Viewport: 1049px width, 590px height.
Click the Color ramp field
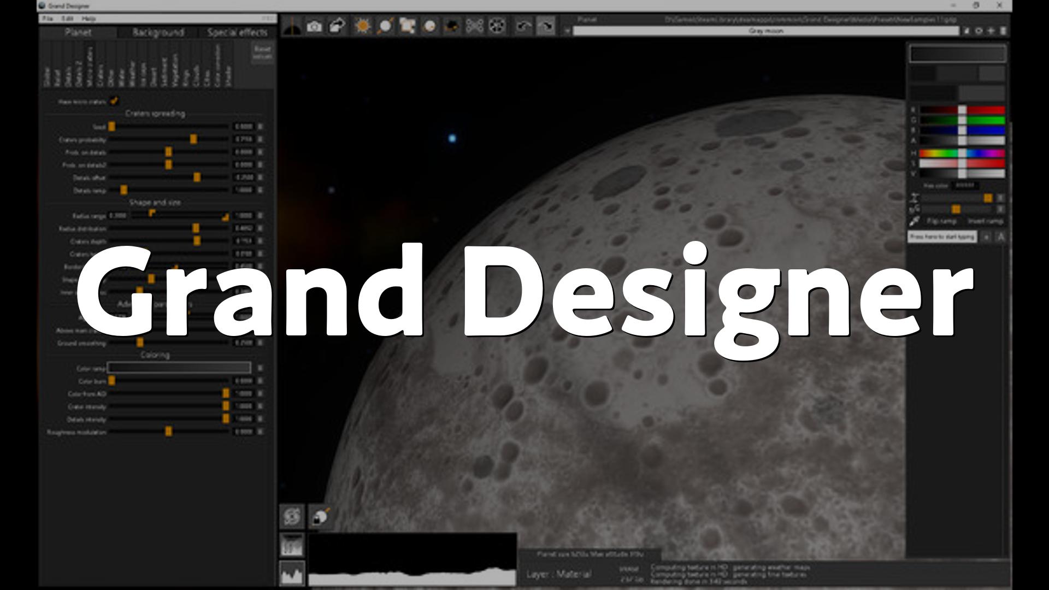click(179, 368)
